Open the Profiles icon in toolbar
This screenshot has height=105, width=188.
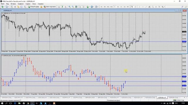[6, 7]
